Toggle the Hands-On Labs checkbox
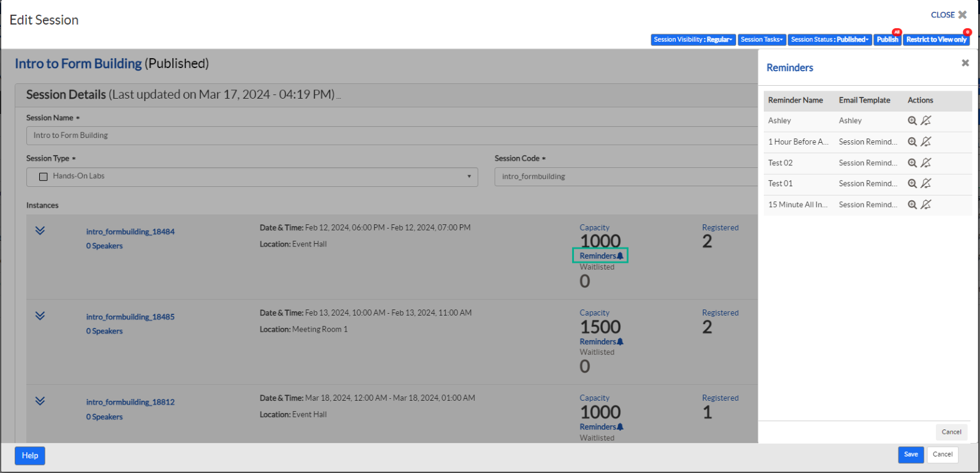This screenshot has height=473, width=980. (43, 176)
